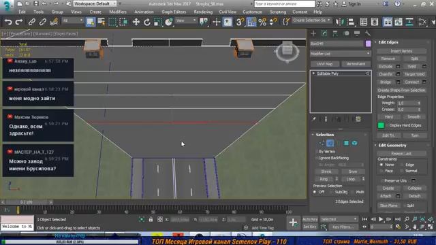436x245 pixels.
Task: Open the Tools menu
Action: [x=38, y=12]
